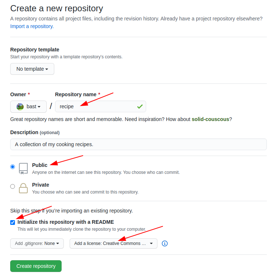The height and width of the screenshot is (277, 277).
Task: Click the public repository book icon
Action: coord(23,168)
